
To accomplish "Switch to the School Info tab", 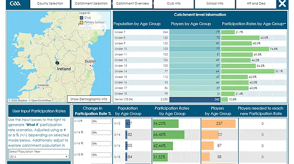I will (x=215, y=4).
